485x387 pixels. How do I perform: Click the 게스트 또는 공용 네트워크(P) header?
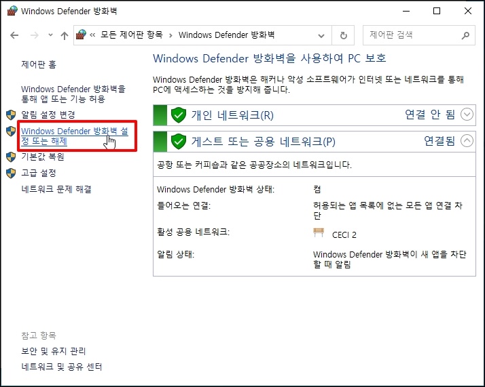click(x=315, y=142)
